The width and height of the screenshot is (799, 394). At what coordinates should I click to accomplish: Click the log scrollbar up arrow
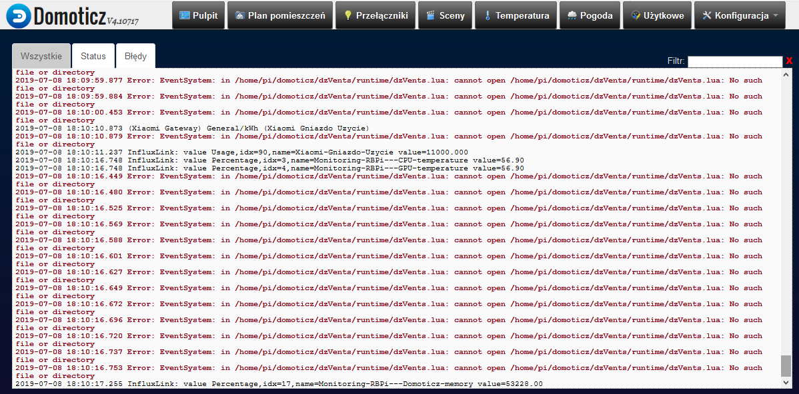click(786, 74)
